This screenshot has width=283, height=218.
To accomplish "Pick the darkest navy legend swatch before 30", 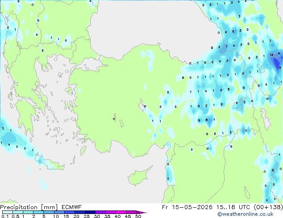I will [90, 212].
